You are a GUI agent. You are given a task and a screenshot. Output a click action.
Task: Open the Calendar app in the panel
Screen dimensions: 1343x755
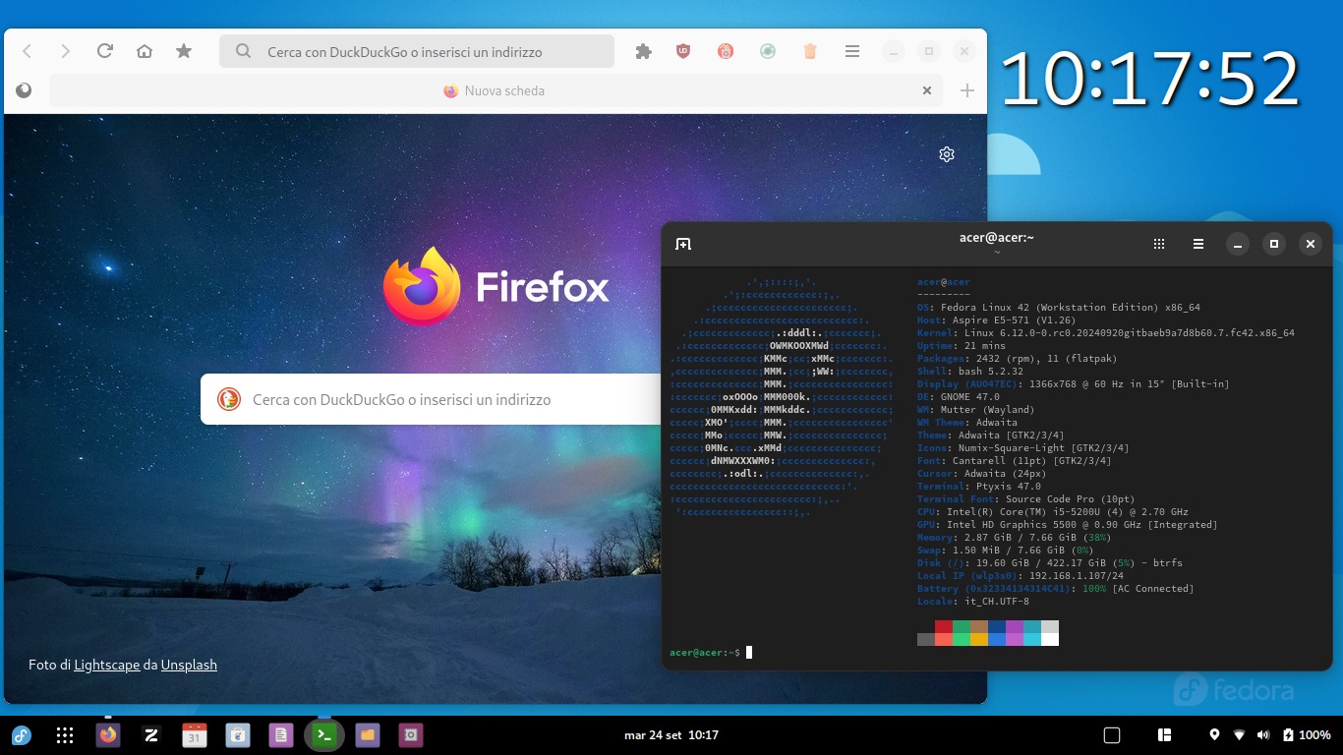195,734
